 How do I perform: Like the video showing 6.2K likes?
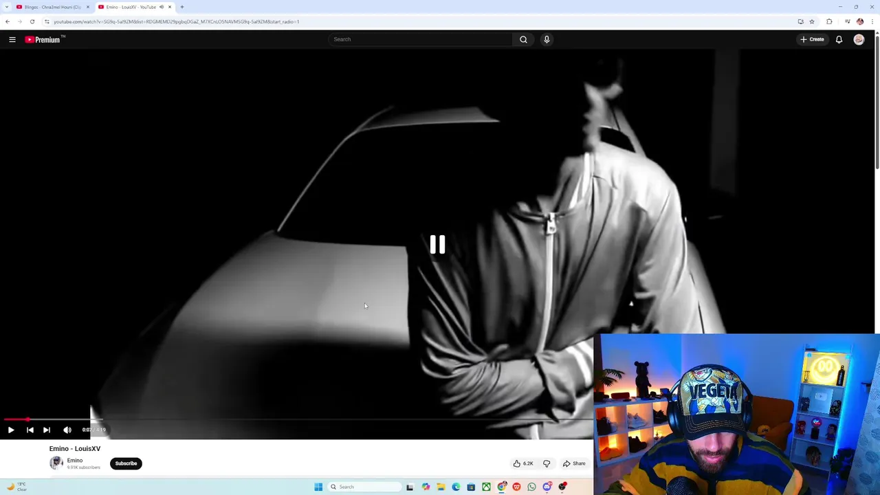coord(523,463)
